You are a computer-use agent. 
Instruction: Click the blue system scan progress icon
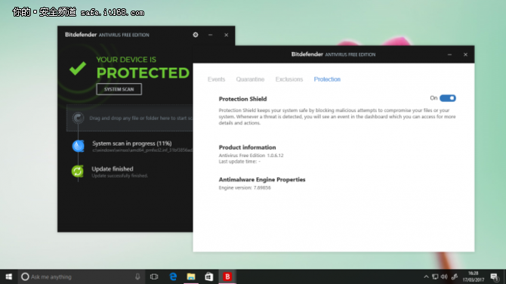78,146
